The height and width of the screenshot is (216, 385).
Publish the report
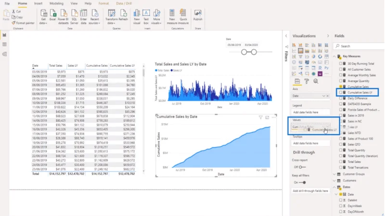[198, 15]
